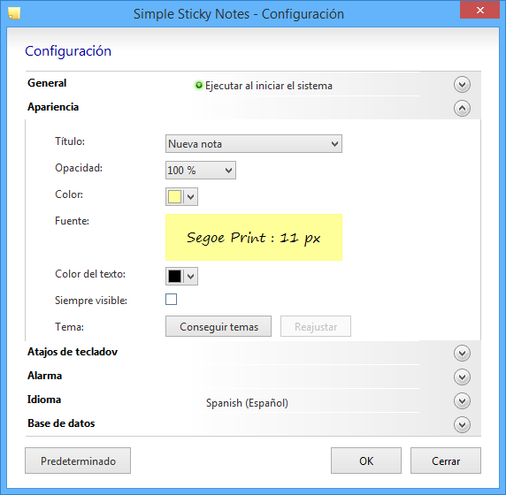Toggle the green Ejecutar al iniciar indicator
Viewport: 506px width, 495px height.
(199, 85)
